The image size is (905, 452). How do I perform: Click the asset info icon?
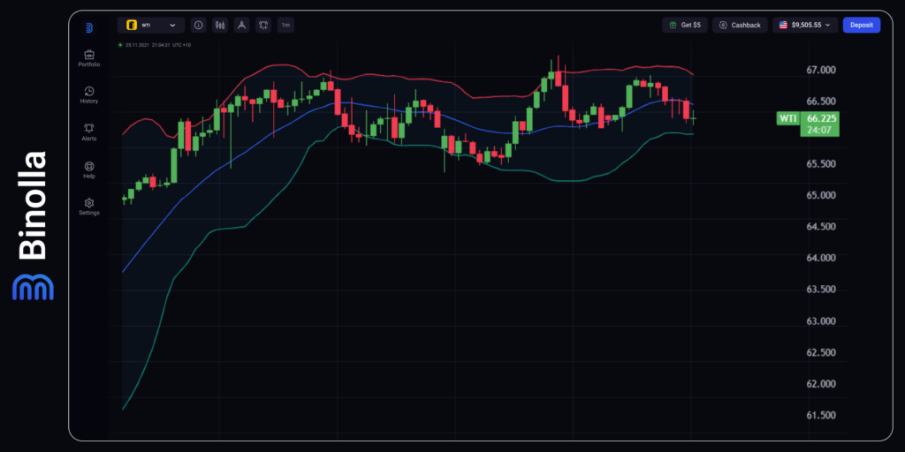tap(199, 26)
